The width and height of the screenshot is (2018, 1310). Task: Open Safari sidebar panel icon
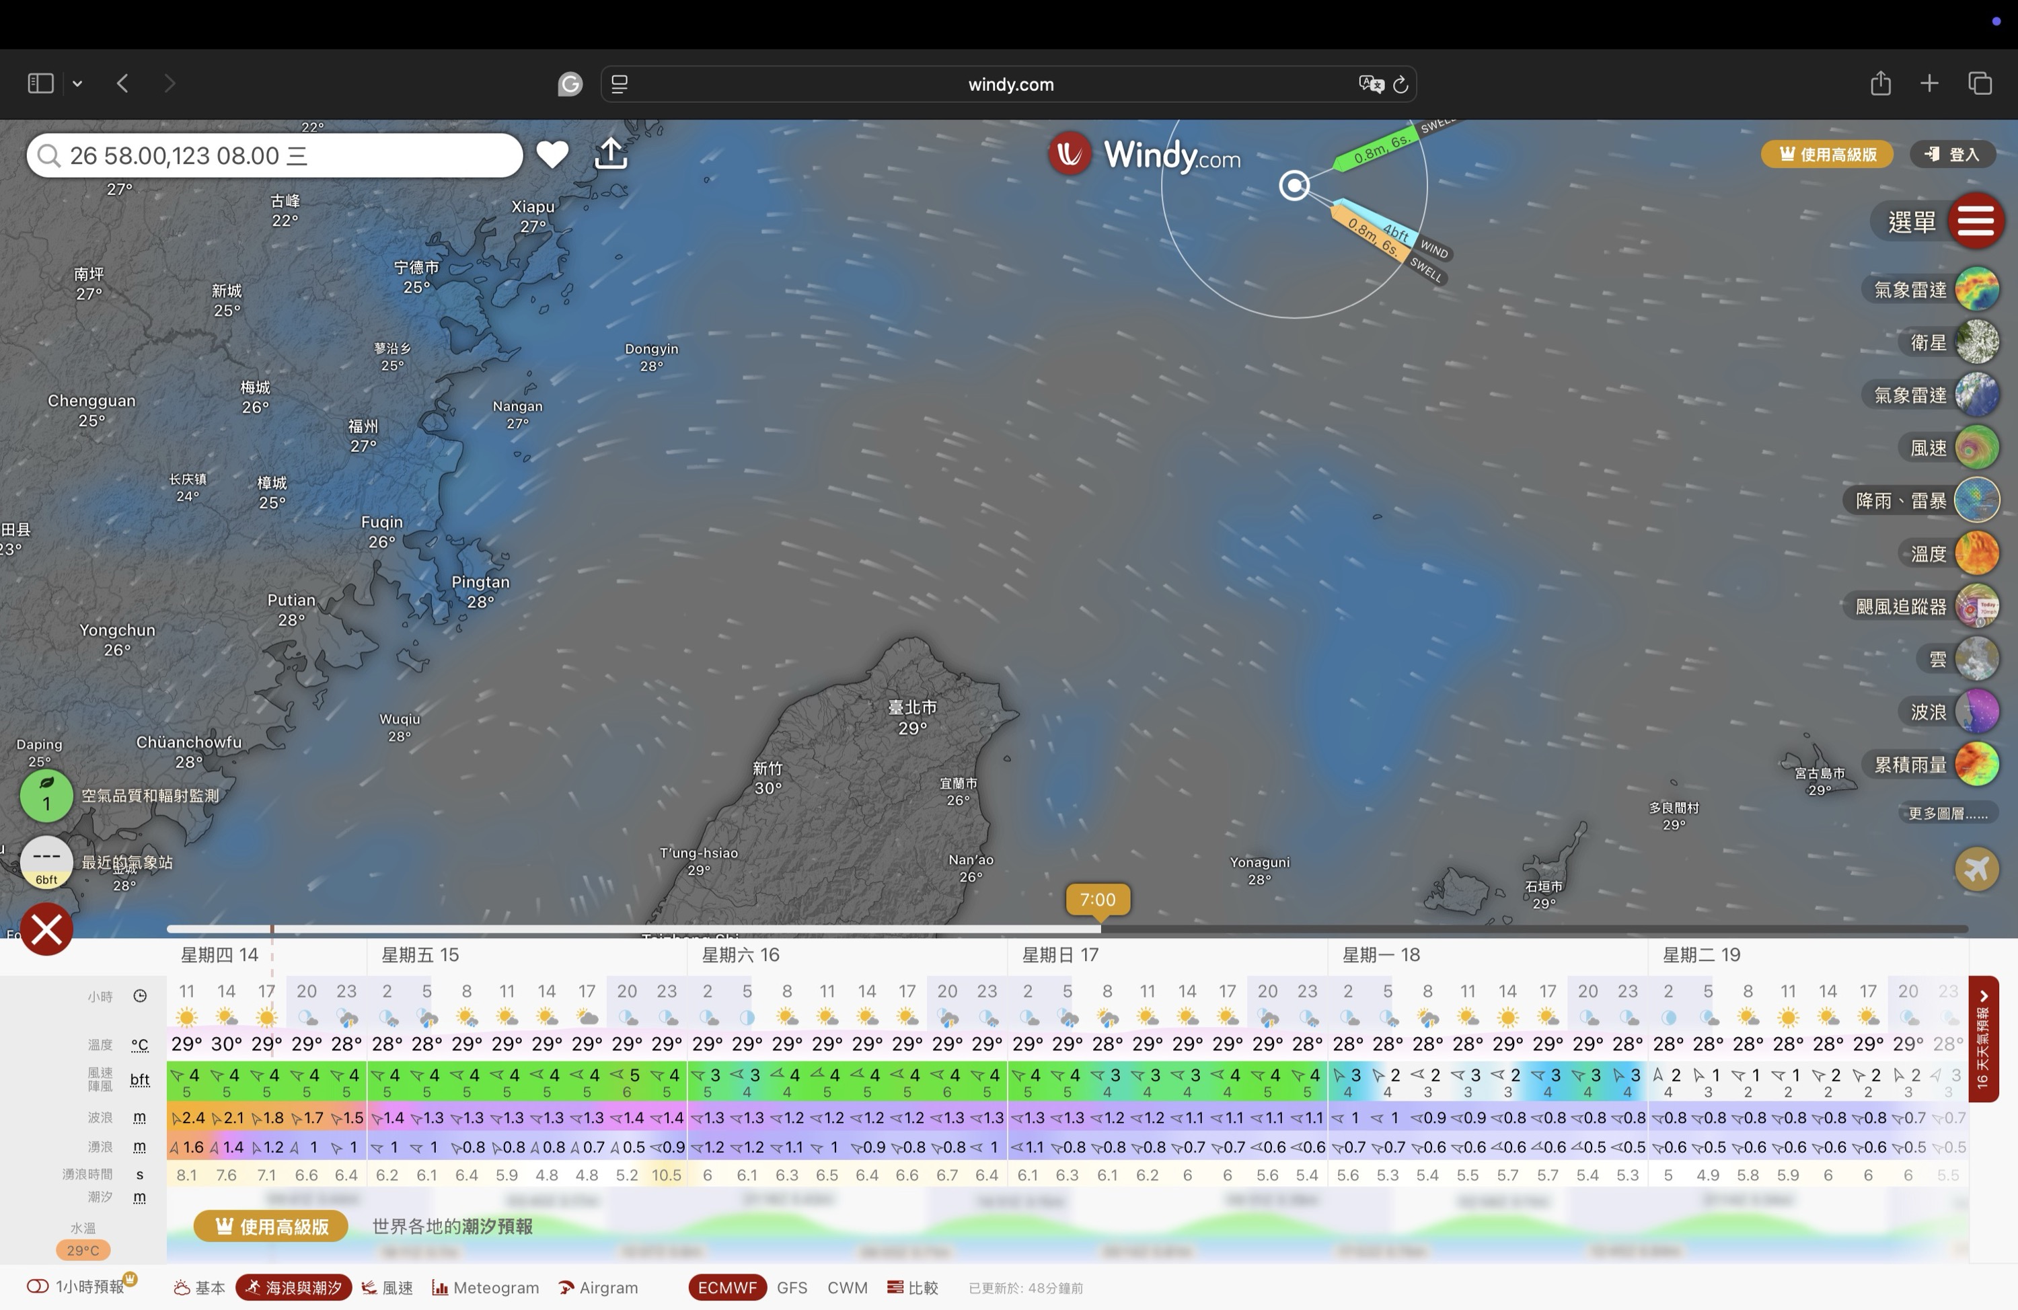tap(41, 83)
